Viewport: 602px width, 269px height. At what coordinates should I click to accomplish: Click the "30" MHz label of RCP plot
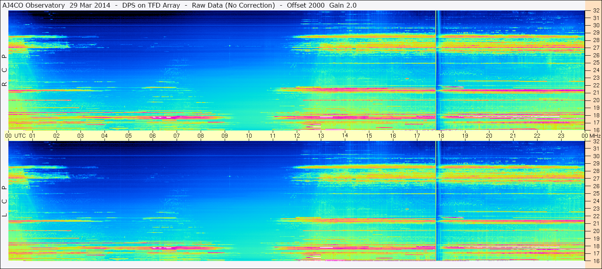tap(596, 25)
